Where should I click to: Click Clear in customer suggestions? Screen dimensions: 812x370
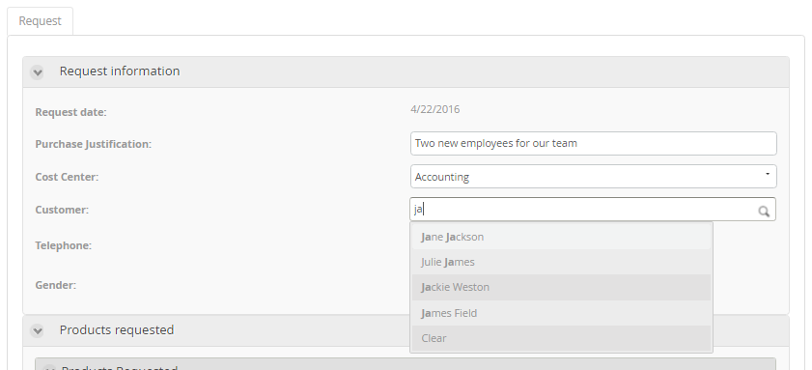(x=561, y=338)
